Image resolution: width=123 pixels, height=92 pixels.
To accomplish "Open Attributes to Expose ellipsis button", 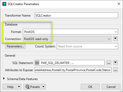I will (116, 70).
